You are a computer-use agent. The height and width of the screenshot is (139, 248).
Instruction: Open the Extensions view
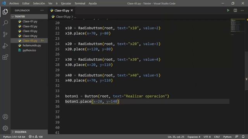point(5,57)
